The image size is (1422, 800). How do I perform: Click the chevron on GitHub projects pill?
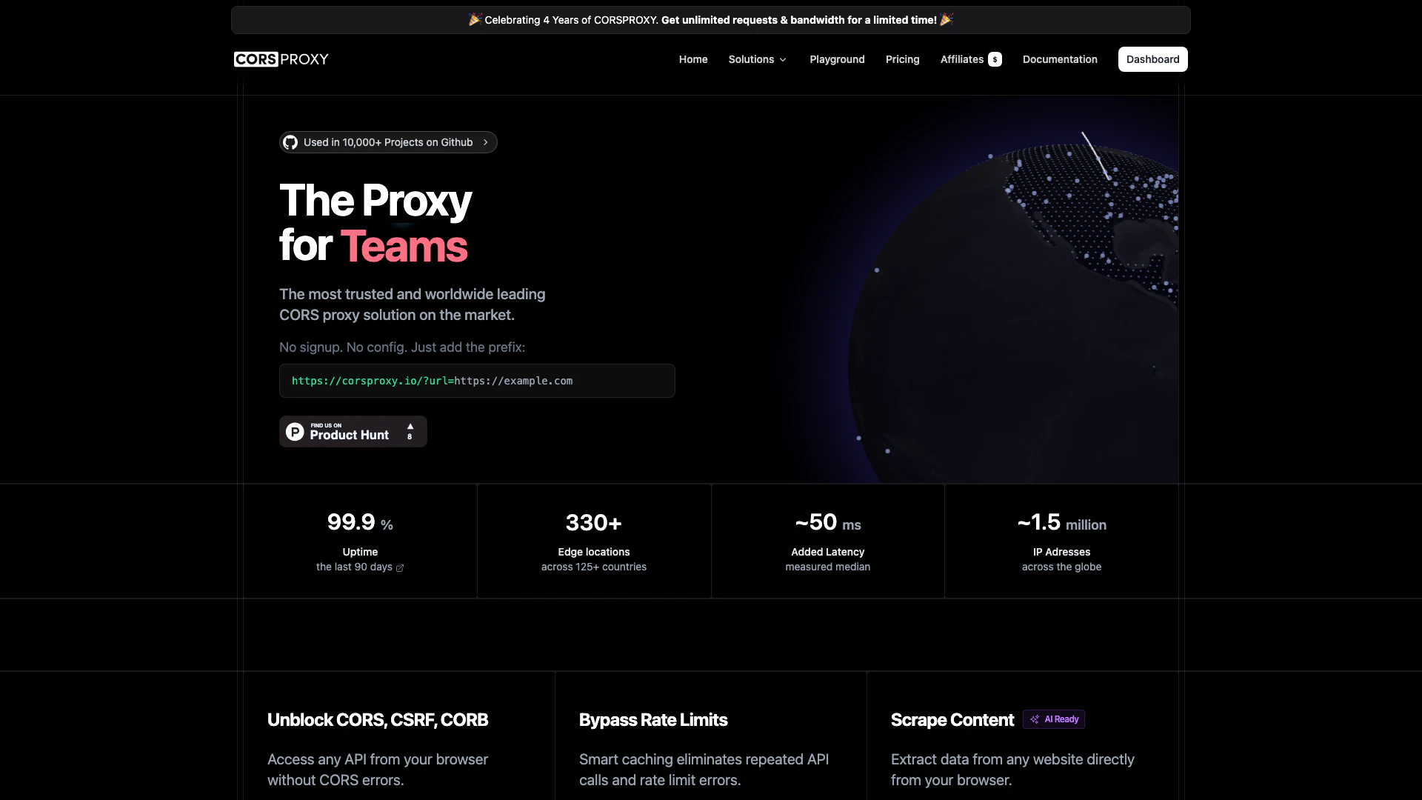[486, 142]
